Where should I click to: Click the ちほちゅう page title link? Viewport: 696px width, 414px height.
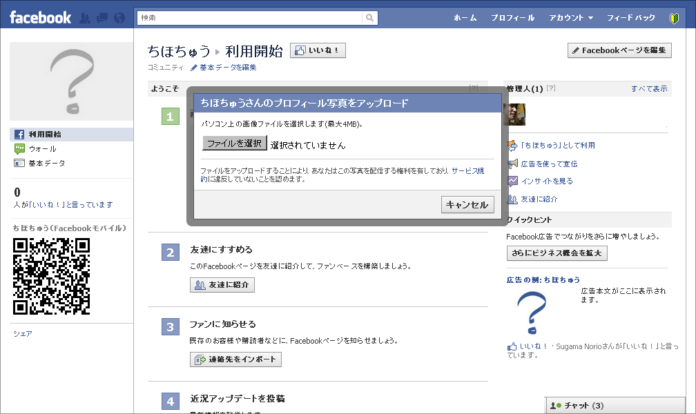(x=179, y=52)
